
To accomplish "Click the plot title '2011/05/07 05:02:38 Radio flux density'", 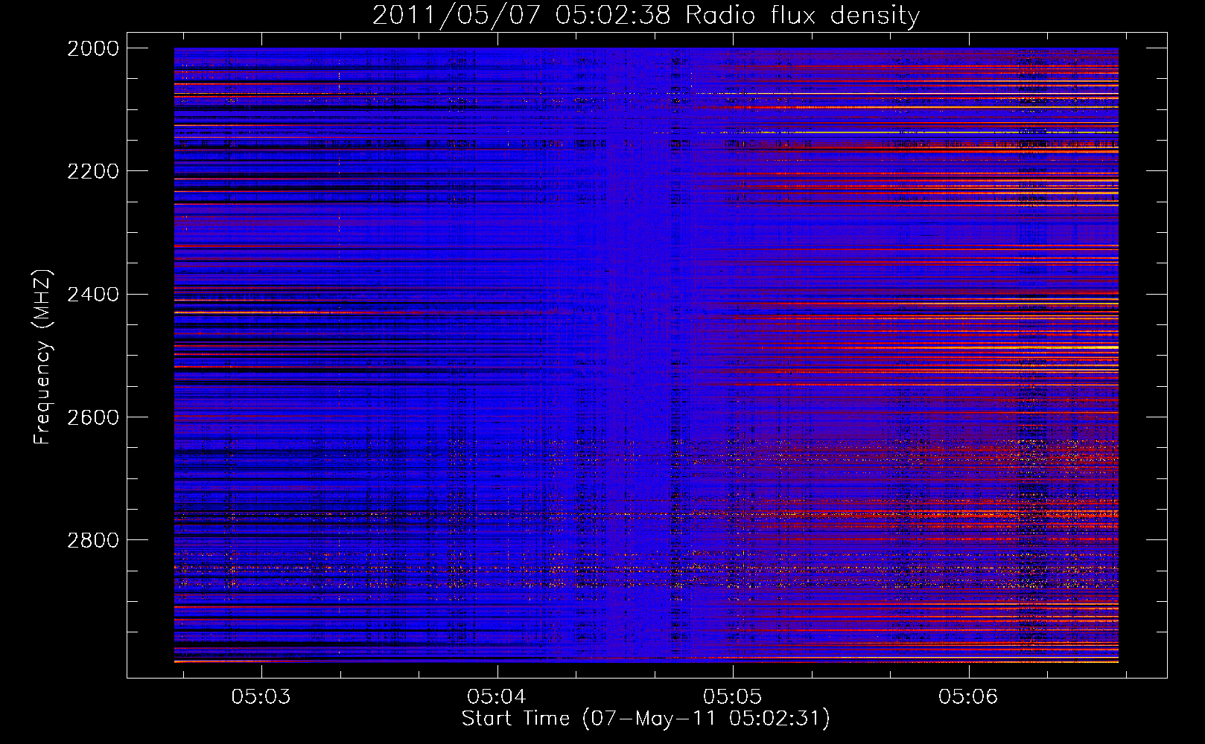I will [x=646, y=15].
